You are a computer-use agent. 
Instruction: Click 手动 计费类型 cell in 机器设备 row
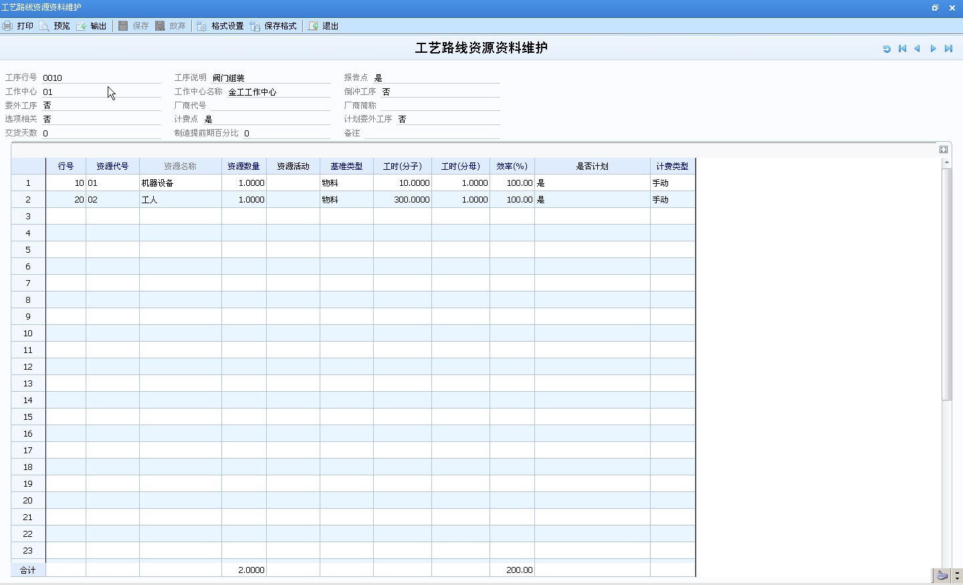point(673,183)
